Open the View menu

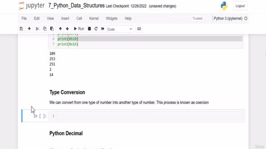click(x=50, y=18)
